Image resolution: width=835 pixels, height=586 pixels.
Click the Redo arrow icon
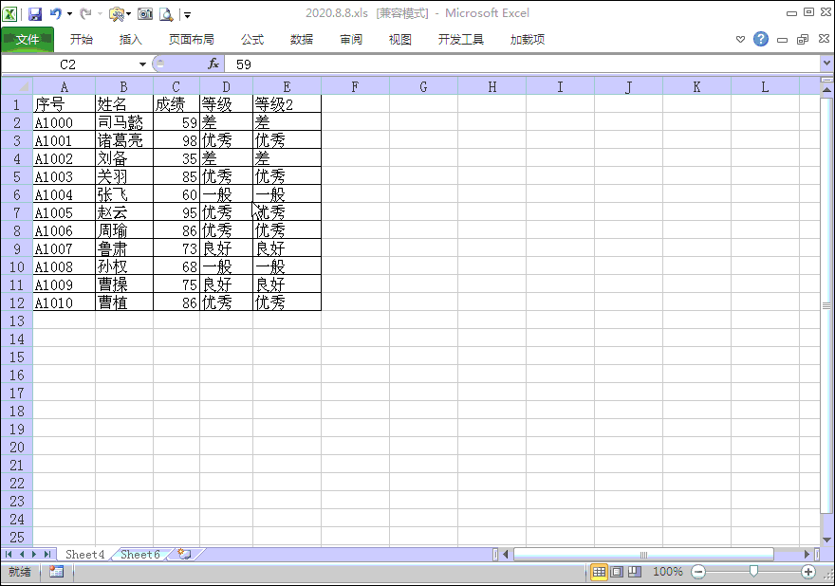[x=85, y=14]
